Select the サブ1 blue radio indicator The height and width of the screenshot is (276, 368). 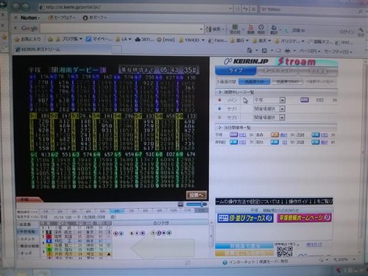[x=219, y=108]
